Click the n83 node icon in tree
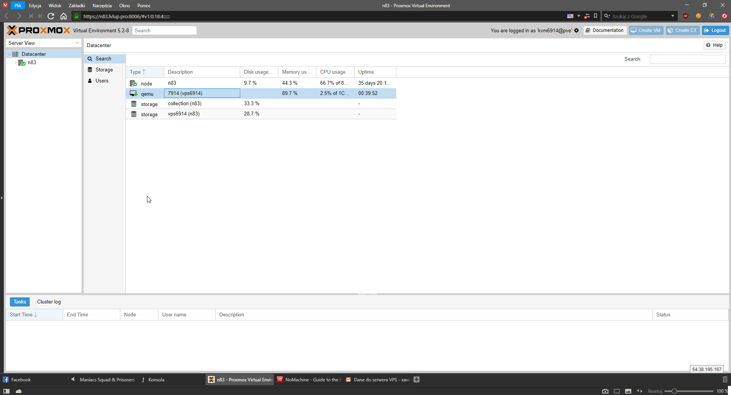Viewport: 731px width, 395px height. (22, 63)
